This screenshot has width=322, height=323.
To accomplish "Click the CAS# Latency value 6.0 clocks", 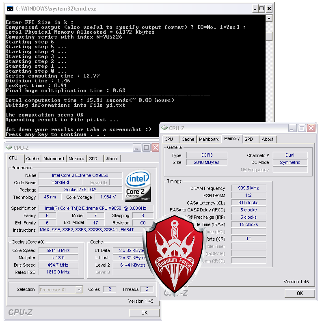I will [249, 202].
